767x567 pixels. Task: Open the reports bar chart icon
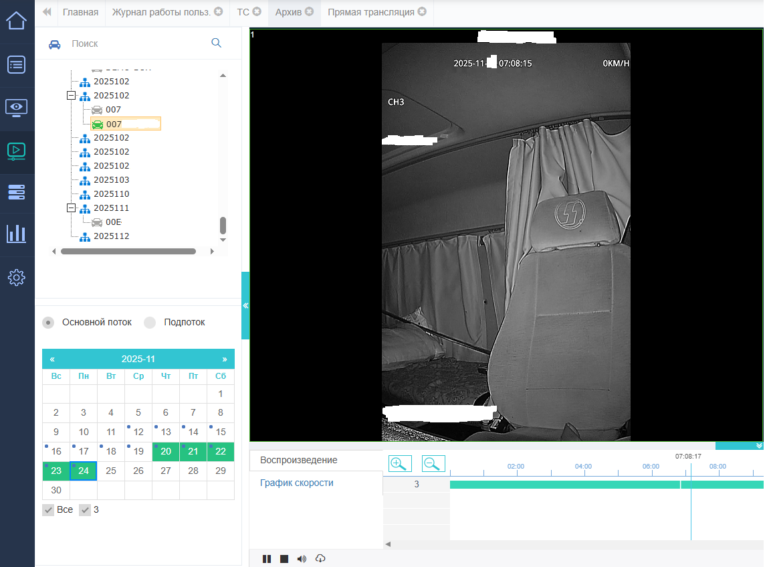17,234
